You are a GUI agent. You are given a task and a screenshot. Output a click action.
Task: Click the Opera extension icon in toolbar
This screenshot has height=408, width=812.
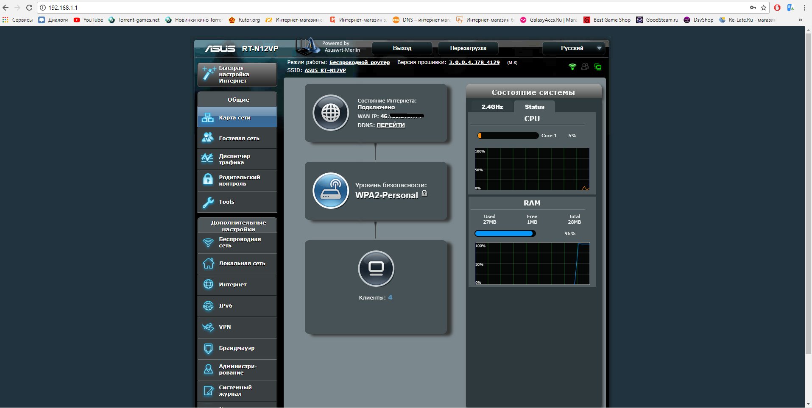pyautogui.click(x=777, y=8)
